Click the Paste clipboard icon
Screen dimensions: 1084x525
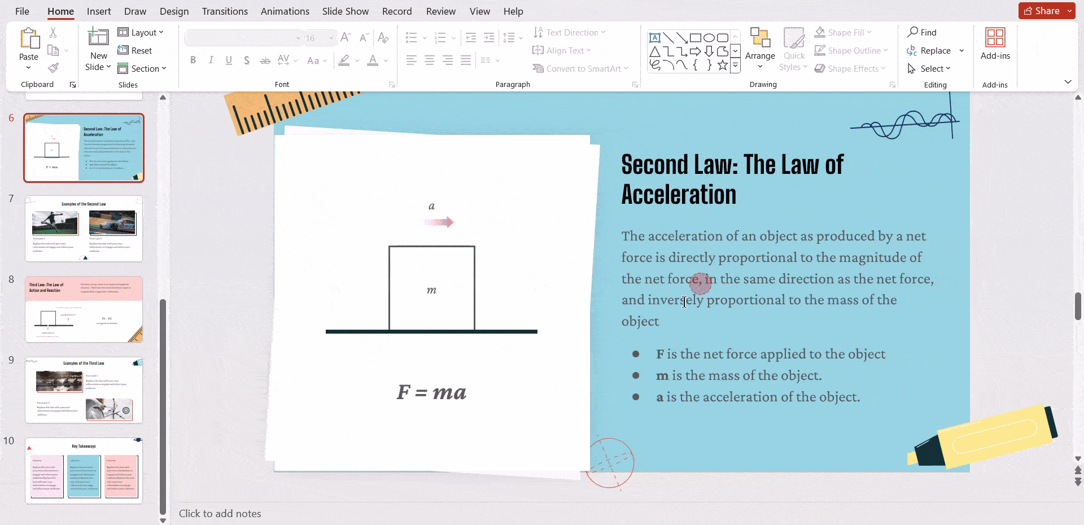coord(29,40)
